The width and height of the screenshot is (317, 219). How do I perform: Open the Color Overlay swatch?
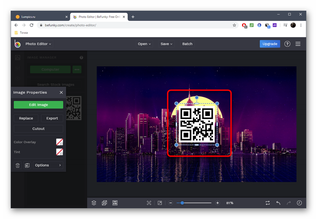(59, 142)
